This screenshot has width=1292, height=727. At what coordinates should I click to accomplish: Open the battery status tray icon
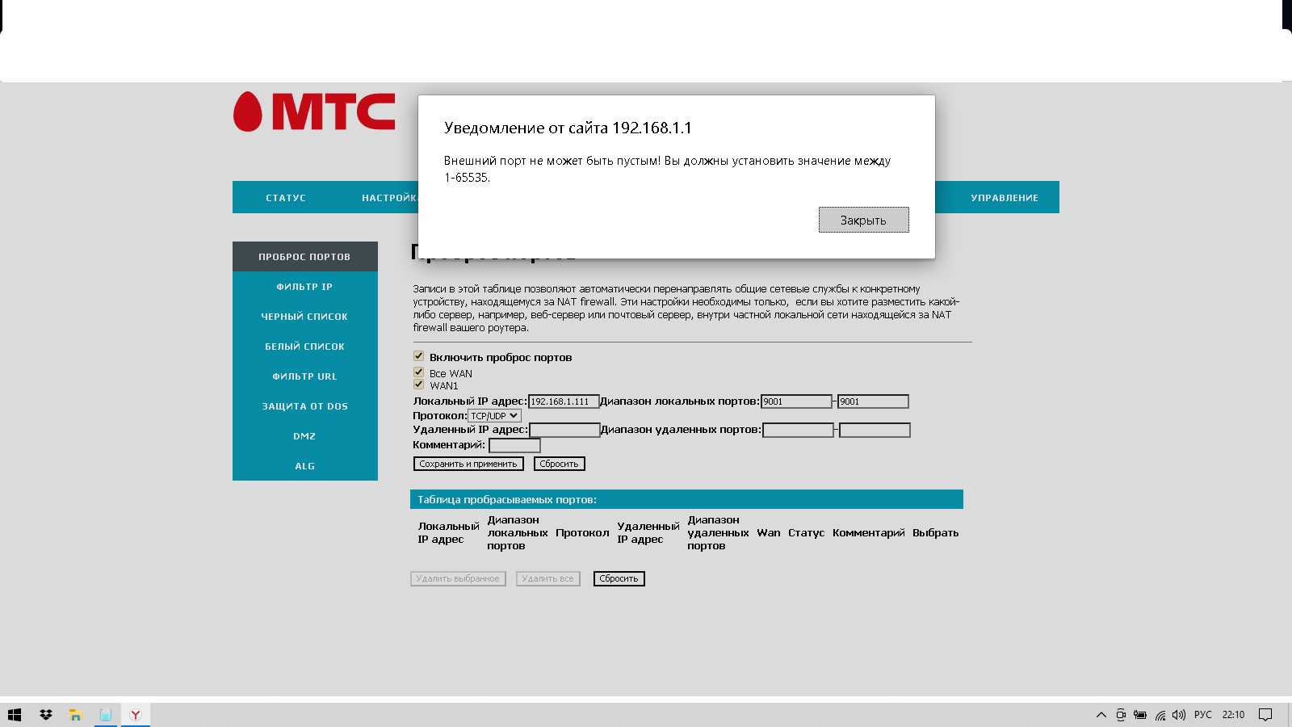[1140, 715]
